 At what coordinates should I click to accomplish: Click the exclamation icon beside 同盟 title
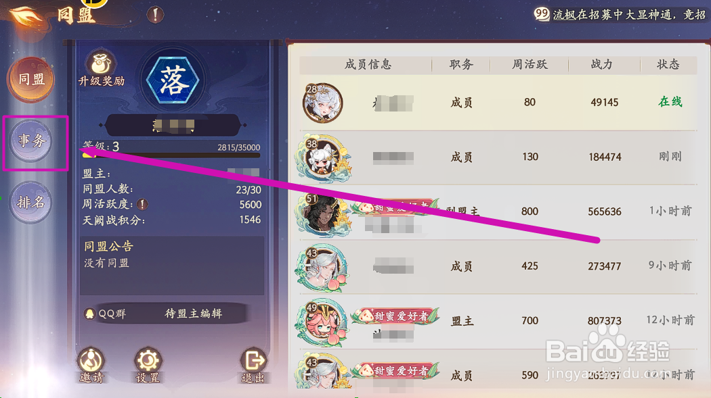pyautogui.click(x=155, y=15)
